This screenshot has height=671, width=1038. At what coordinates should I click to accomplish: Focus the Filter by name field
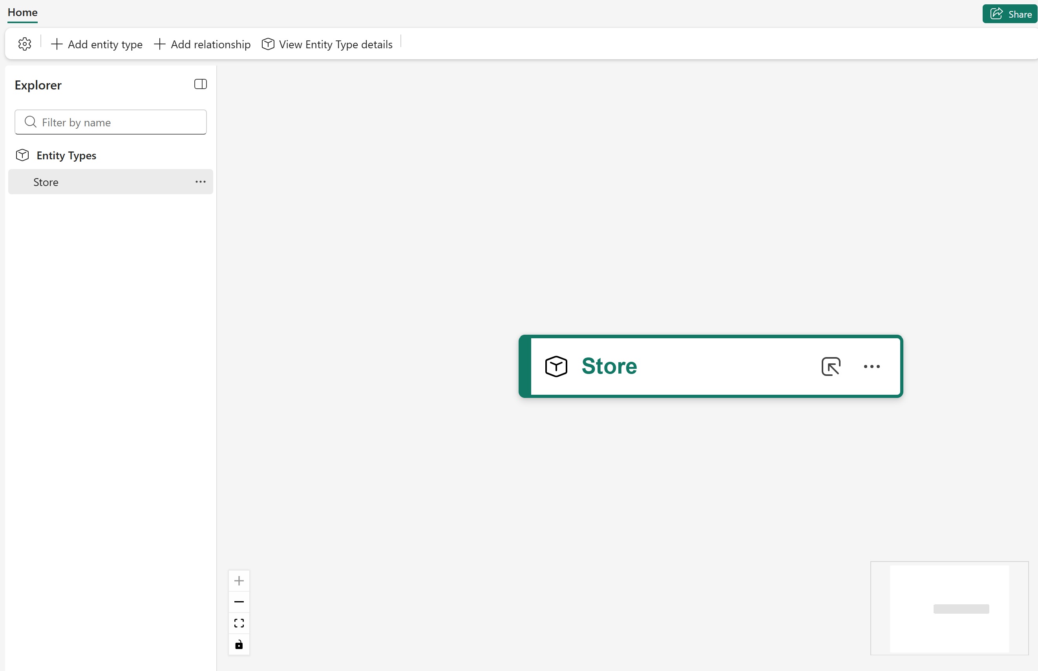point(111,122)
